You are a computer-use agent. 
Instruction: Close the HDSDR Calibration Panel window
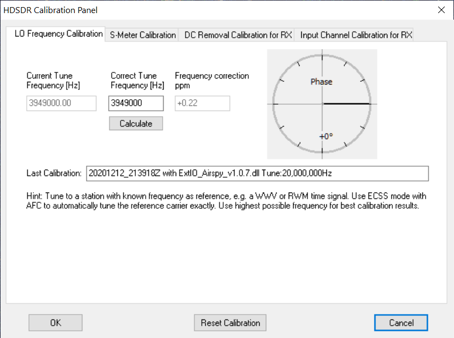click(x=441, y=10)
